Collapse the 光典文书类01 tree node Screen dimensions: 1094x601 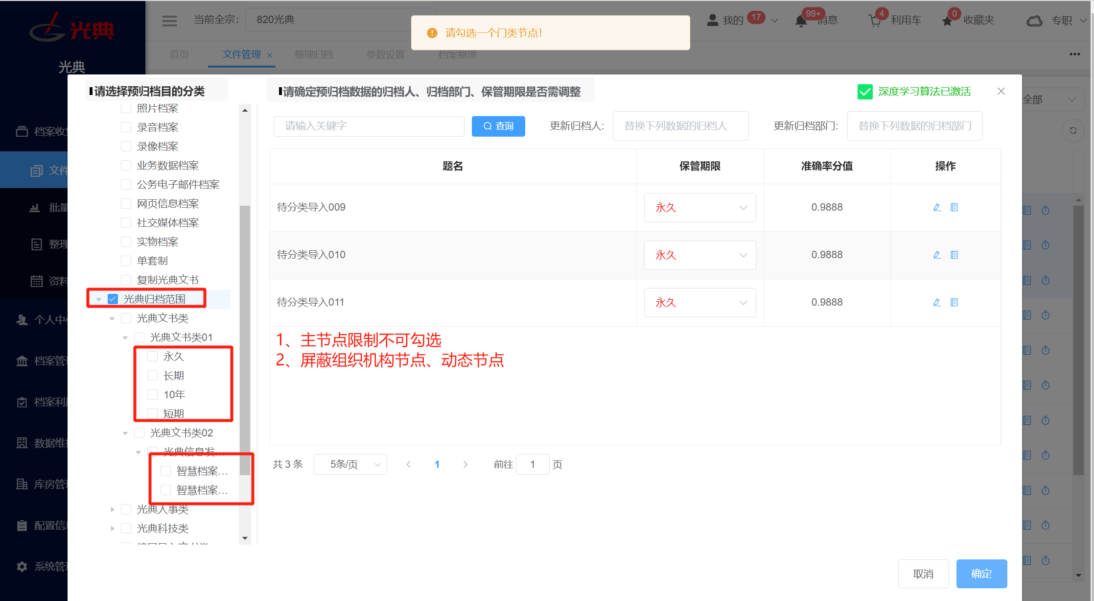125,337
